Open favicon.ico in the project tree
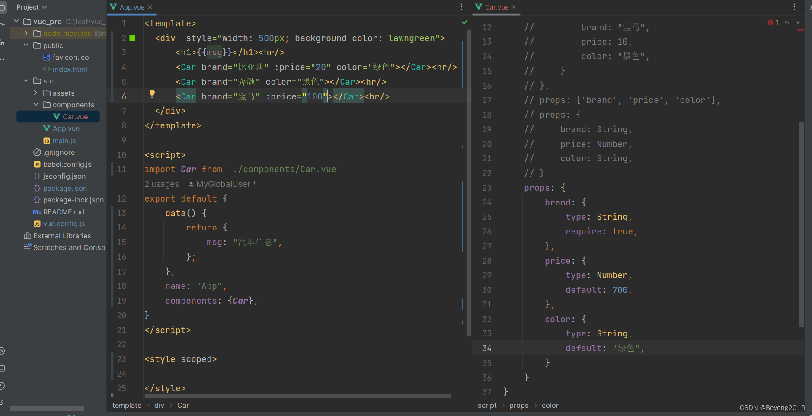This screenshot has height=416, width=812. tap(66, 57)
